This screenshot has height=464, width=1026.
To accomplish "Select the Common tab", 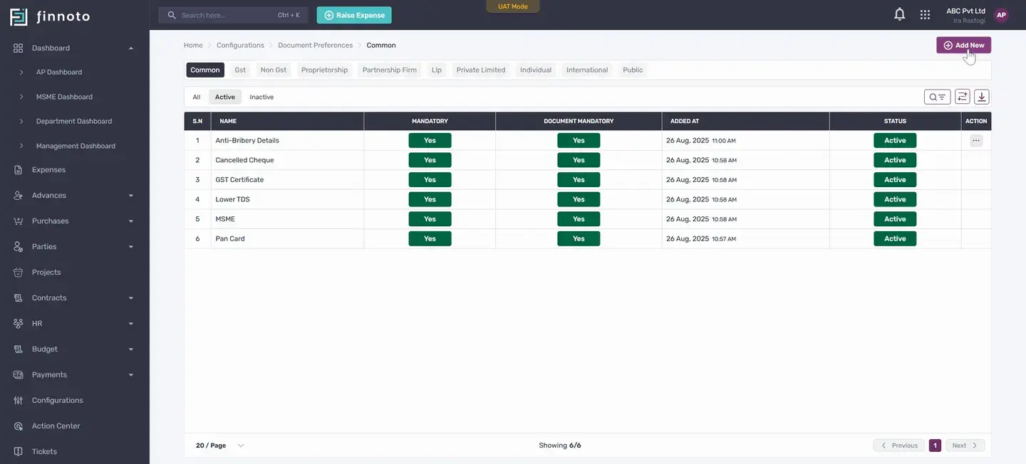I will click(205, 70).
